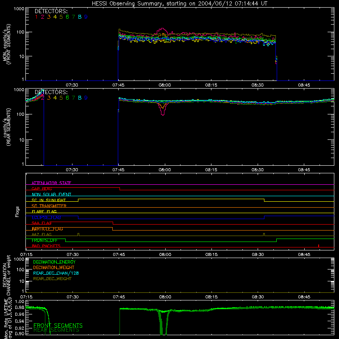The image size is (339, 339).
Task: Click the magenta dip in the rear segments curve
Action: [163, 109]
